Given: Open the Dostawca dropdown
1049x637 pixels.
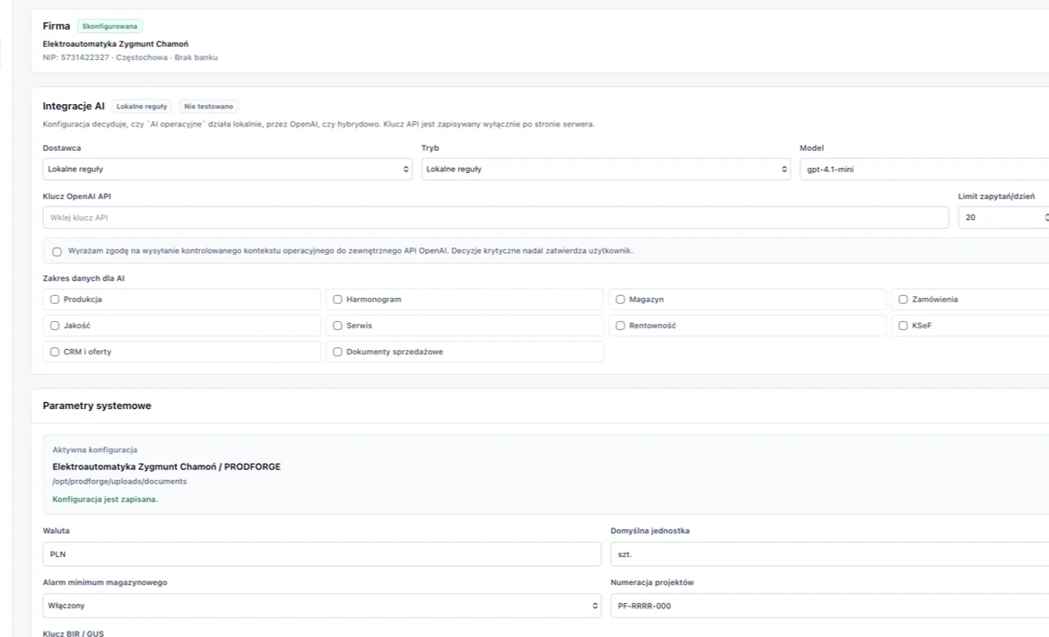Looking at the screenshot, I should 227,170.
